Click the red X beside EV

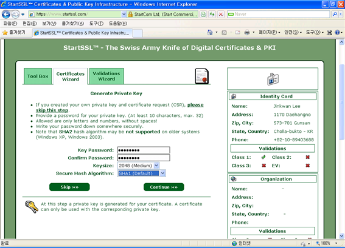pyautogui.click(x=308, y=166)
